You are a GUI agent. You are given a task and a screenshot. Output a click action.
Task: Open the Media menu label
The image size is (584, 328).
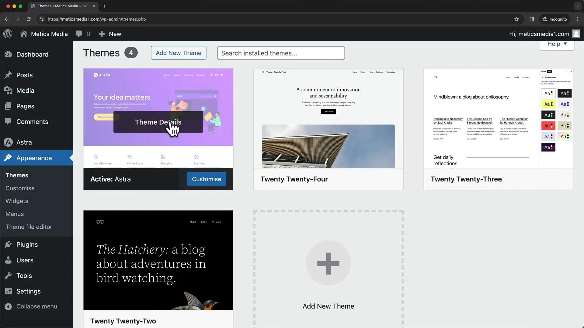25,91
